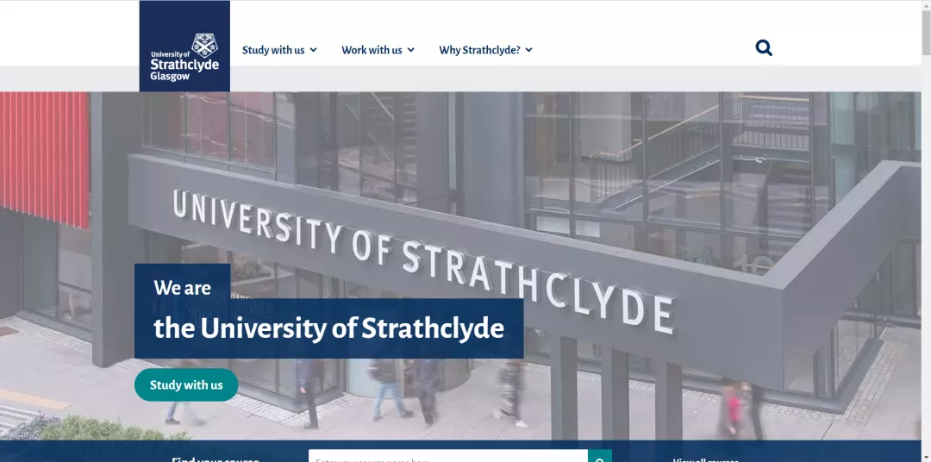This screenshot has height=462, width=931.
Task: Click the University of Strathclyde Glasgow logo
Action: (x=184, y=46)
